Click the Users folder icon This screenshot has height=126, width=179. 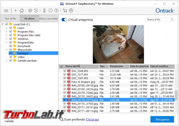(x=15, y=28)
